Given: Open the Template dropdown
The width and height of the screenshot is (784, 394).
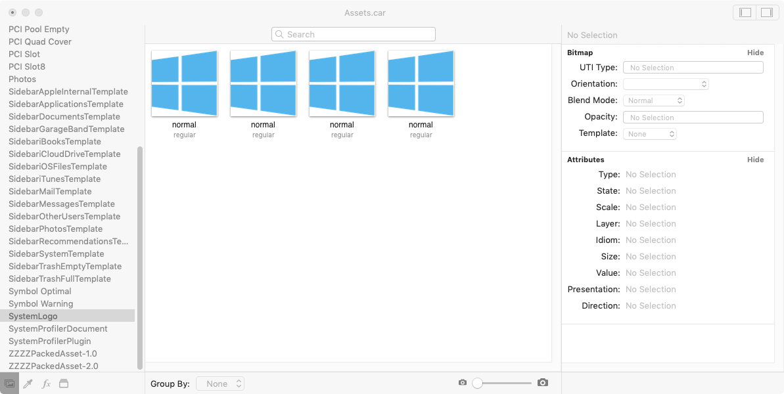Looking at the screenshot, I should (650, 134).
